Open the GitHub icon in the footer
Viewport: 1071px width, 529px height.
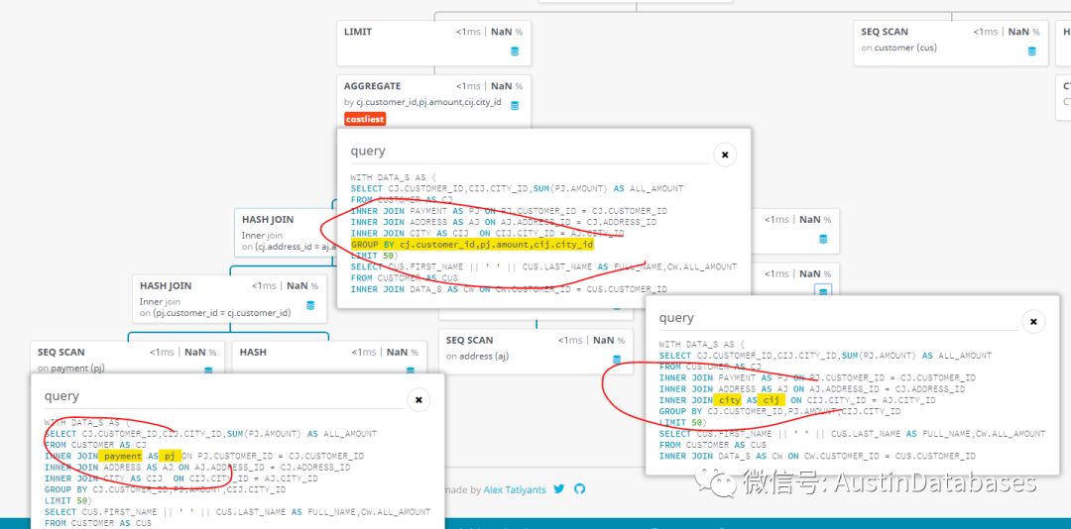click(580, 488)
